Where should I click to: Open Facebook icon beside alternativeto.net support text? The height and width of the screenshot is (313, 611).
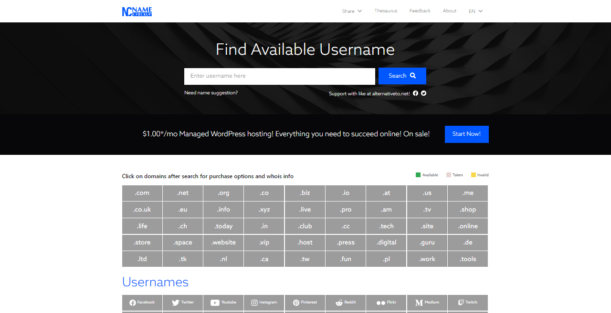coord(416,93)
